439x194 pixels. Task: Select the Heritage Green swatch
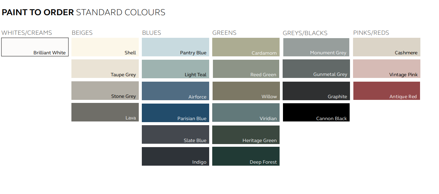tap(246, 135)
